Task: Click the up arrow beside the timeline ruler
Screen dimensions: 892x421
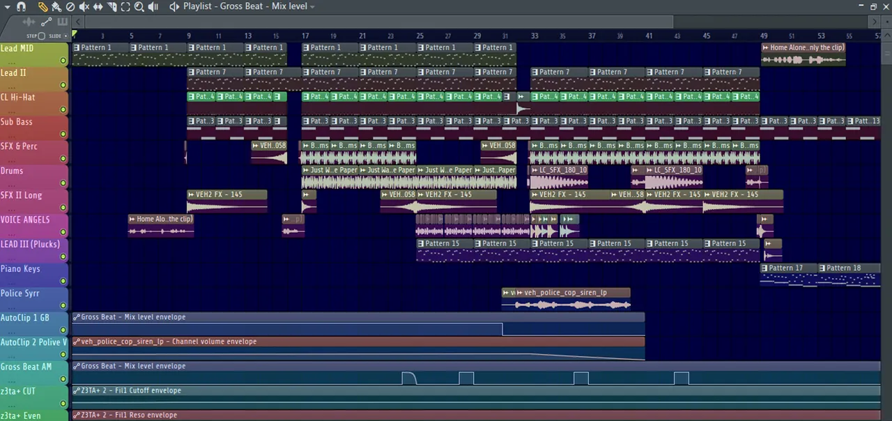Action: click(x=886, y=35)
